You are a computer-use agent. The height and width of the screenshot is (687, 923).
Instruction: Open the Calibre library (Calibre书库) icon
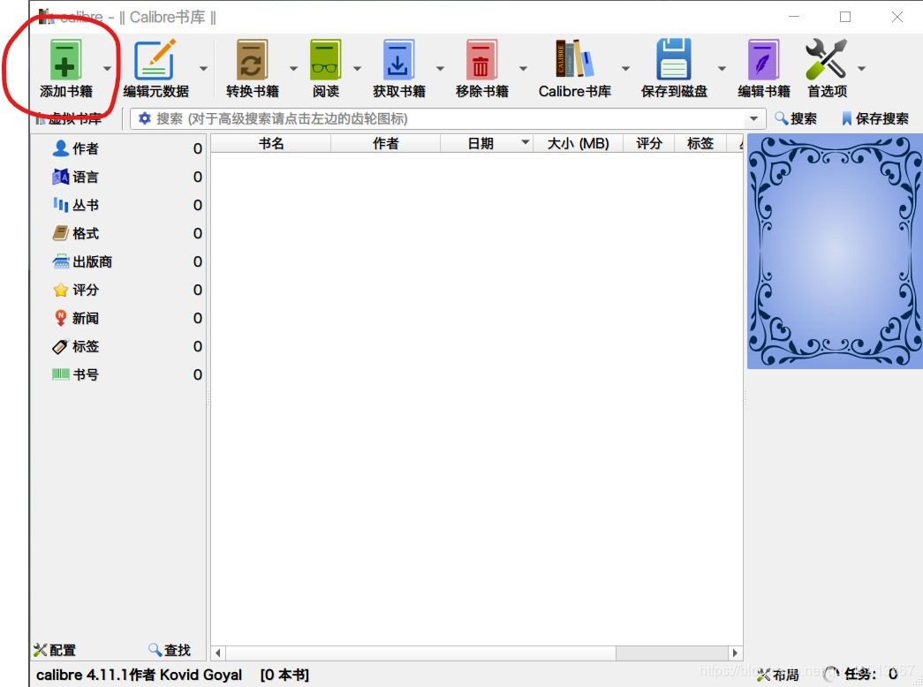574,58
